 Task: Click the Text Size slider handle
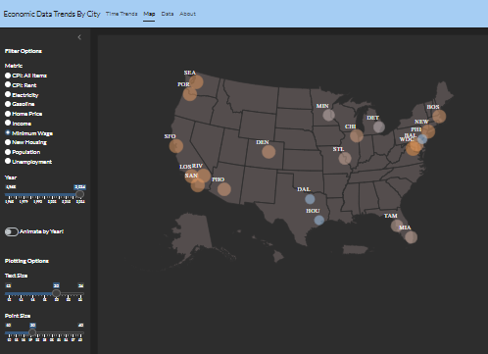coord(56,293)
